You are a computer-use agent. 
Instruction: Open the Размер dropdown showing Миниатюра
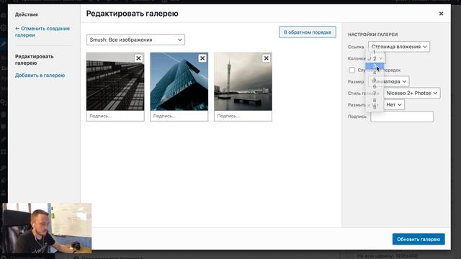389,81
